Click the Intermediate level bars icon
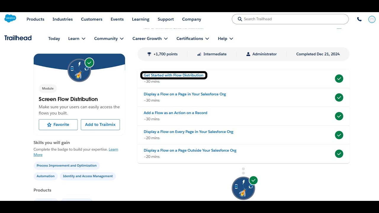The image size is (379, 213). (x=199, y=54)
